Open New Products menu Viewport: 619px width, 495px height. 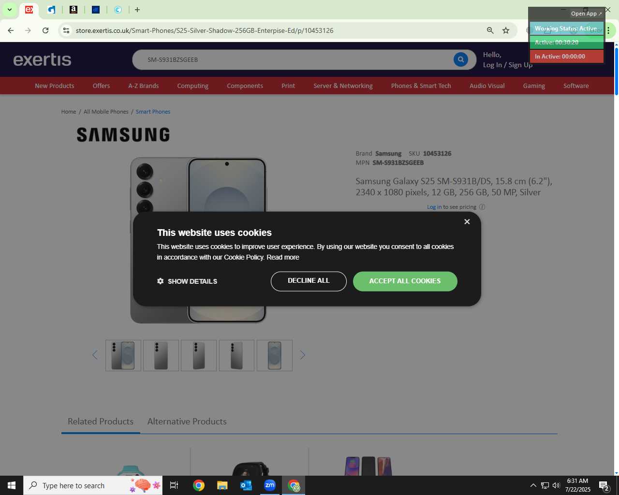[x=55, y=86]
